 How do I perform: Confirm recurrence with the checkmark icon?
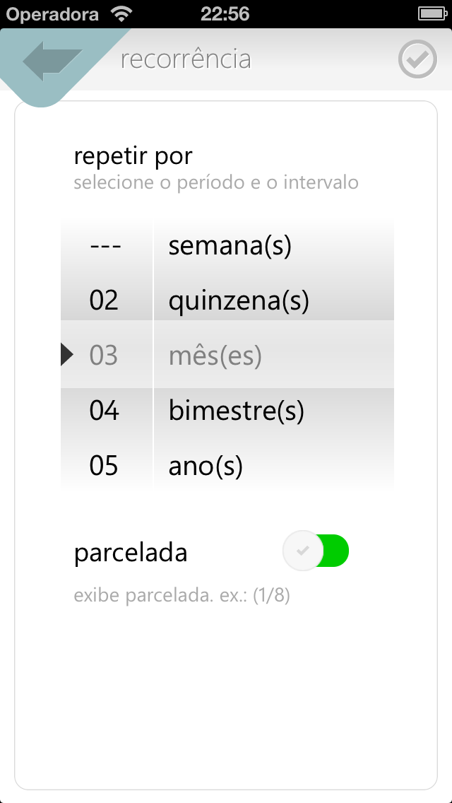417,59
